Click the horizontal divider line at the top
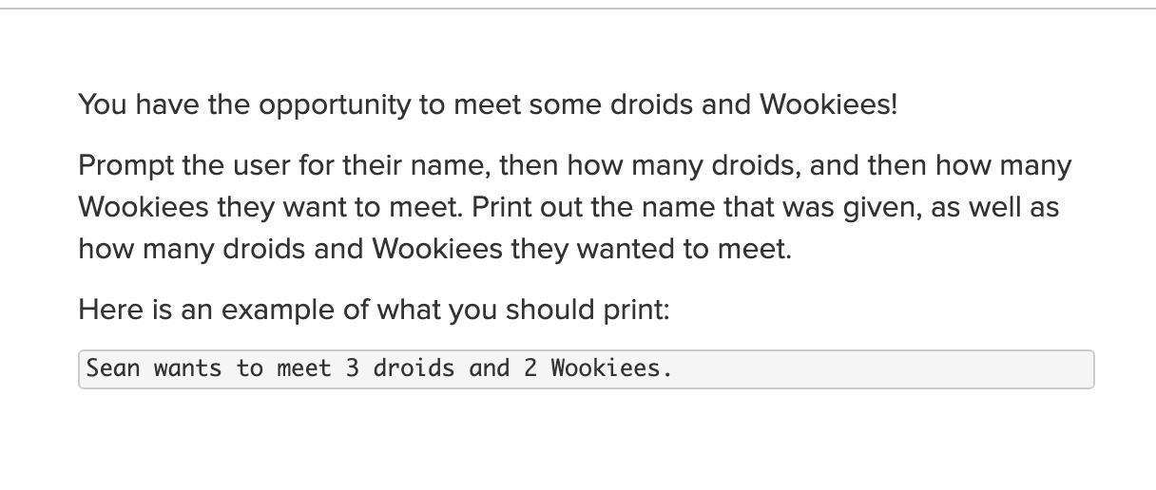The image size is (1156, 490). 578,9
